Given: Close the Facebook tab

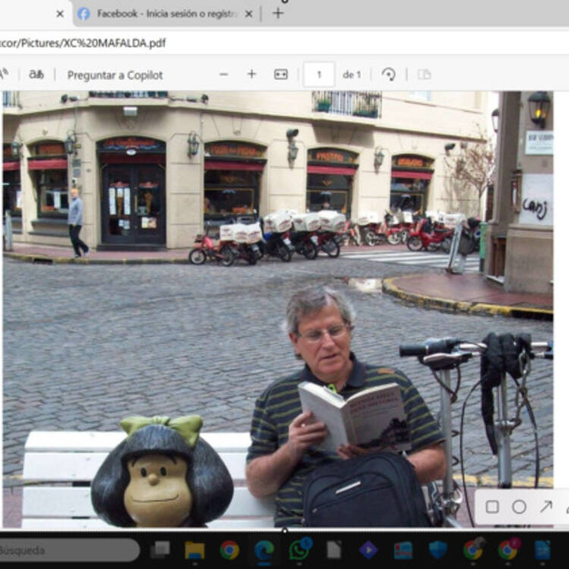Looking at the screenshot, I should click(249, 14).
